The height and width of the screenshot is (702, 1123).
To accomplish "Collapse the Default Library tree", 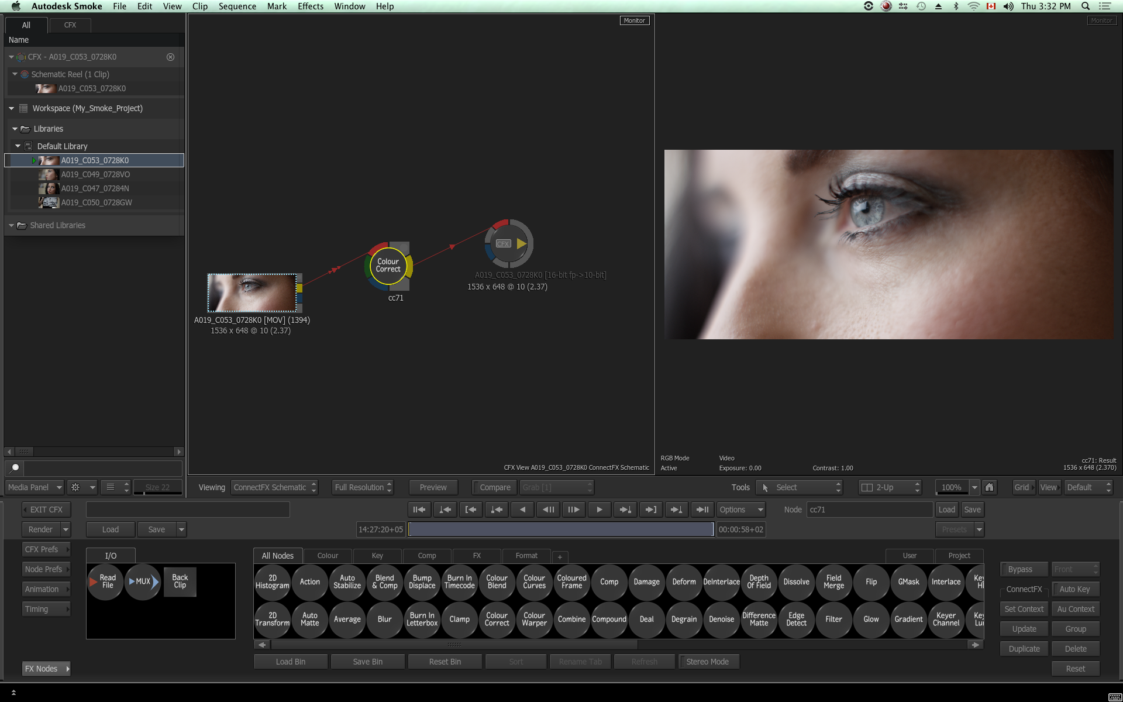I will (x=18, y=146).
